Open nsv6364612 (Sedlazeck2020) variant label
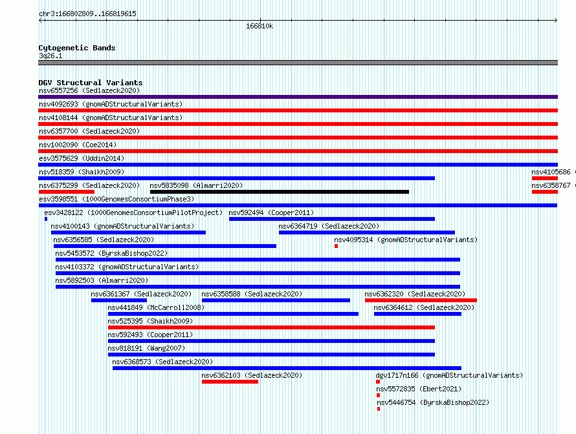This screenshot has width=576, height=434. 424,307
